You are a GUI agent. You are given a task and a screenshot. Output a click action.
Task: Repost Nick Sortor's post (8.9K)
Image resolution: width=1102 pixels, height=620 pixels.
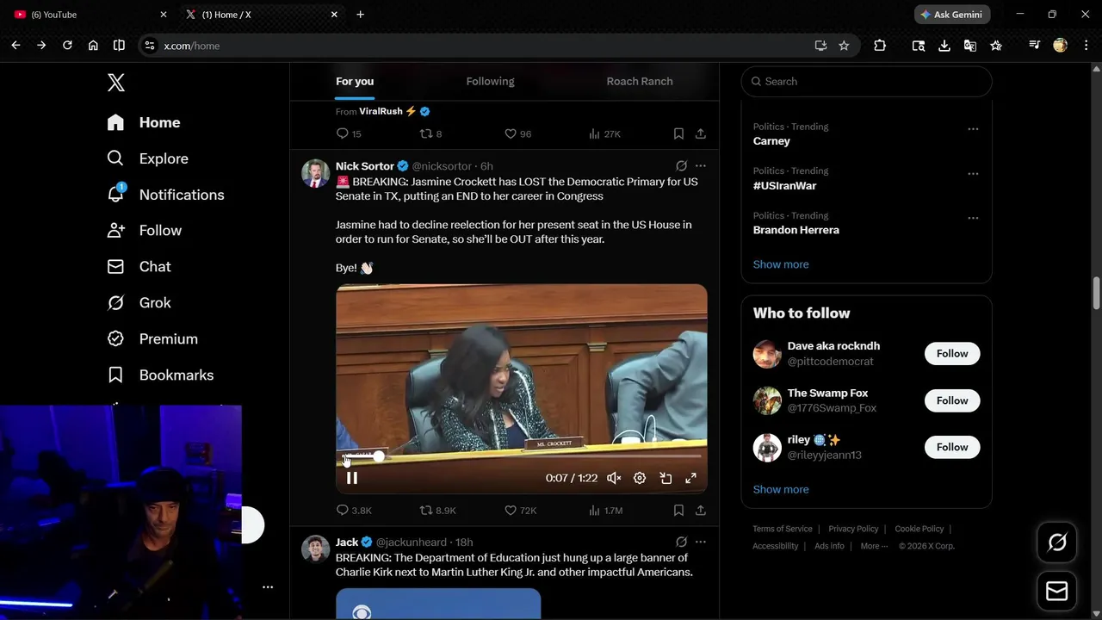click(437, 511)
